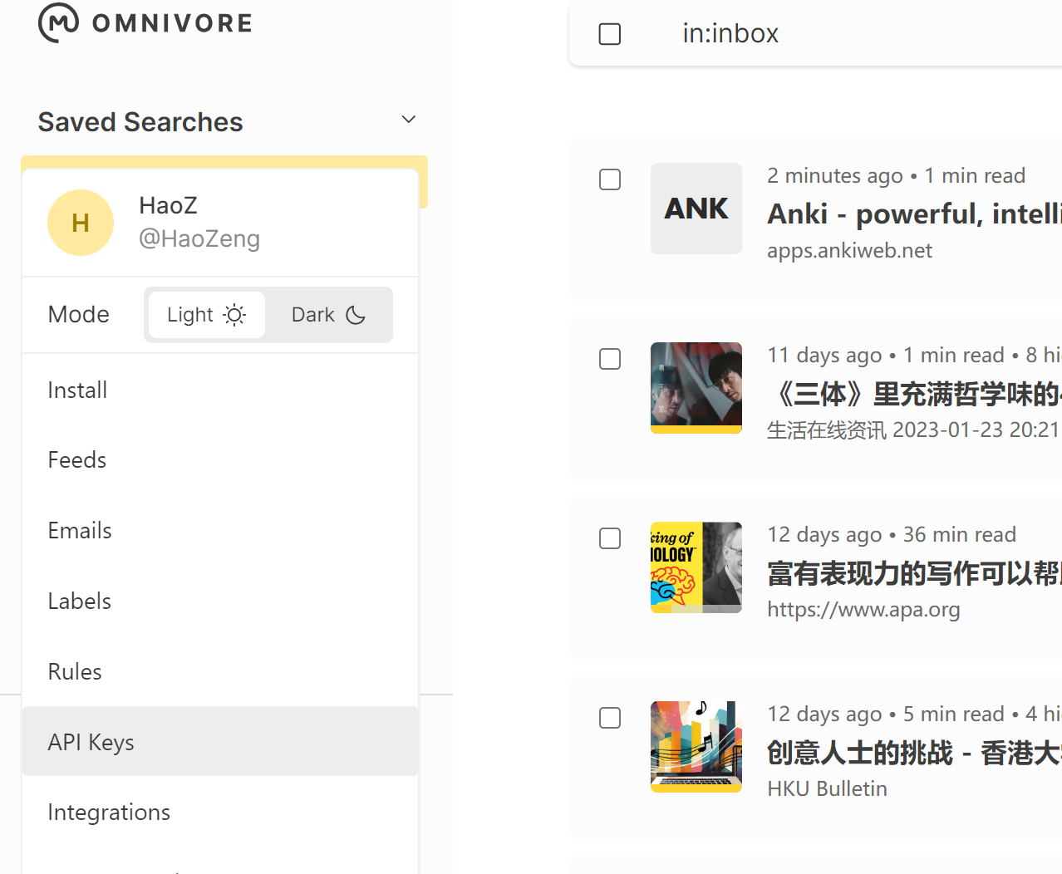Check the HKU Bulletin article checkbox
The image size is (1062, 874).
coord(610,718)
